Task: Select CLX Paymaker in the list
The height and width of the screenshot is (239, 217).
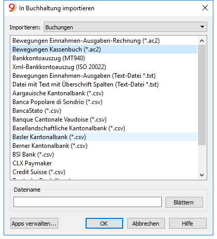Action: coord(104,163)
